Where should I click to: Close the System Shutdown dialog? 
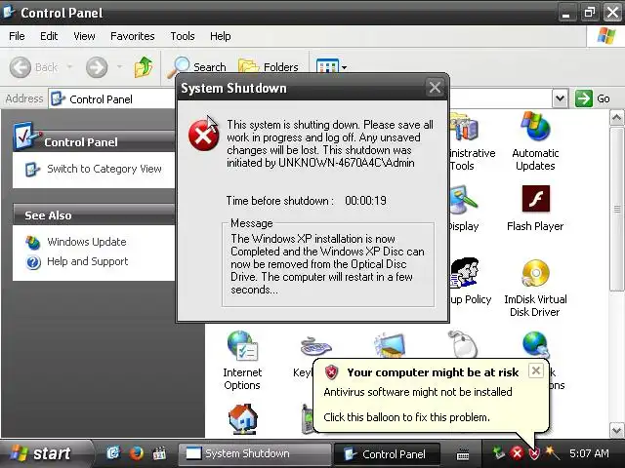[435, 87]
